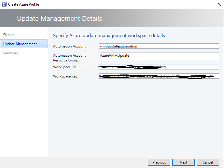The width and height of the screenshot is (224, 168).
Task: Select the Update Management step
Action: pos(24,44)
